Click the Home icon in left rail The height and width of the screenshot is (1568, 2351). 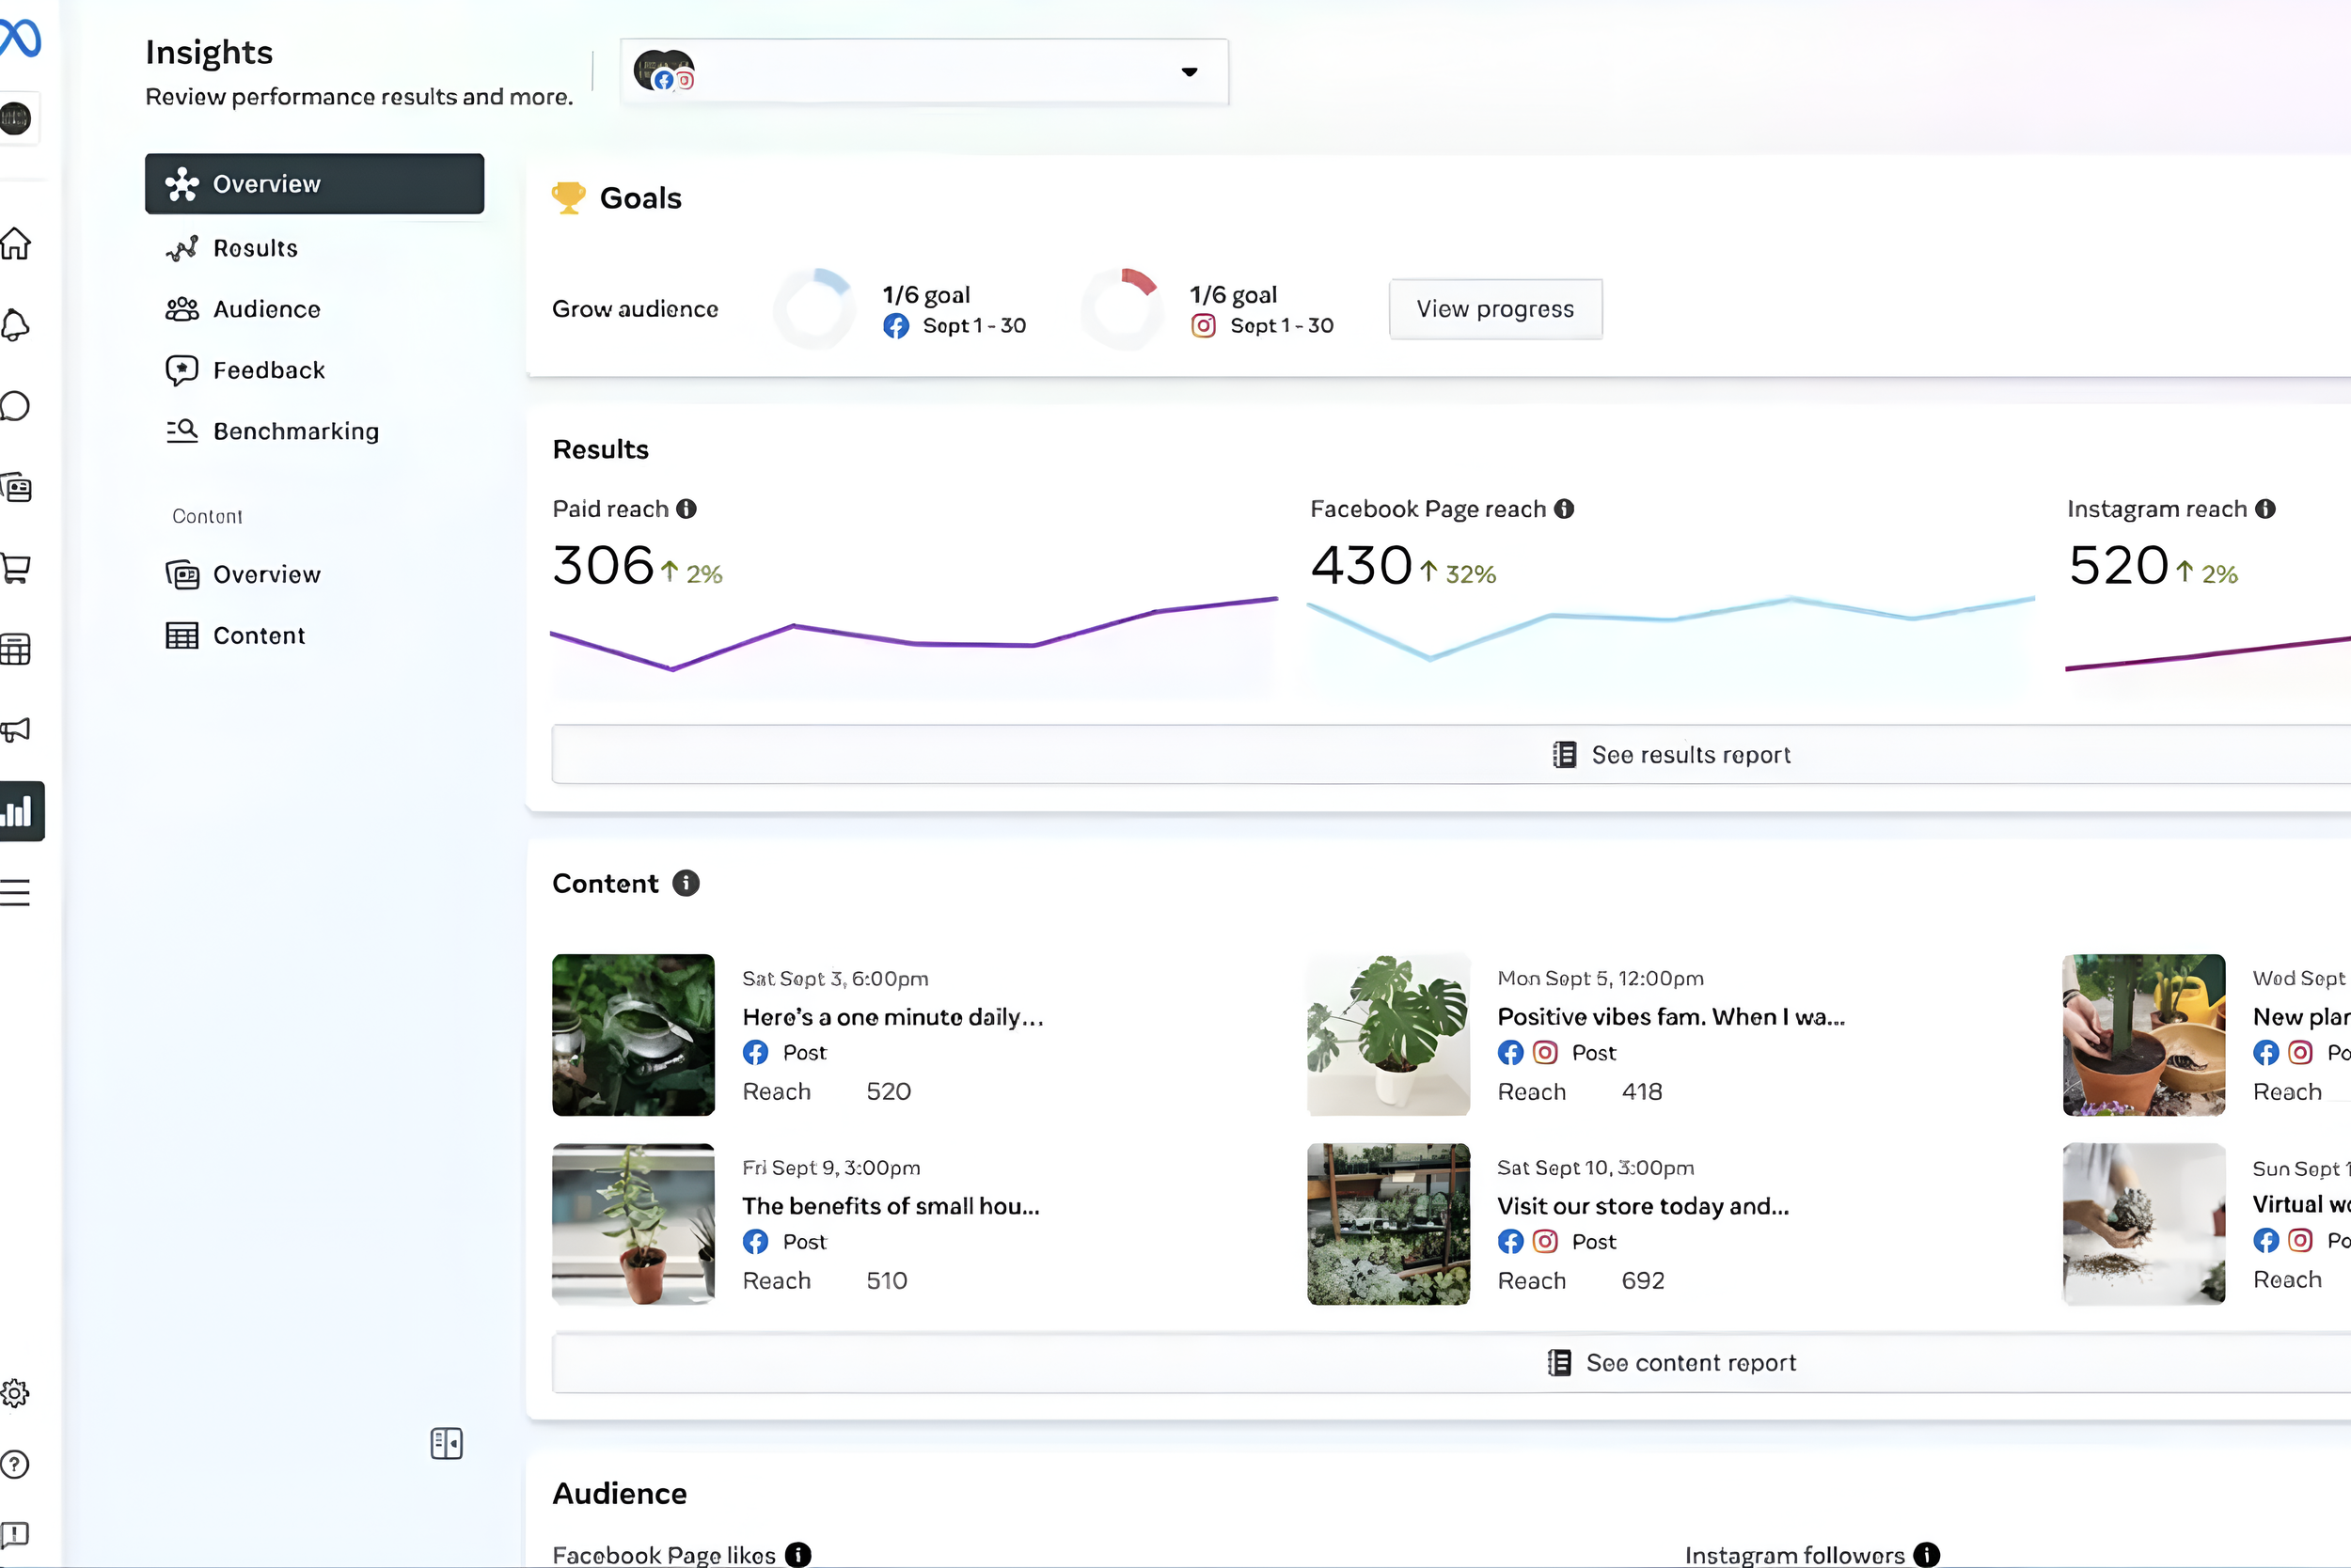coord(16,243)
